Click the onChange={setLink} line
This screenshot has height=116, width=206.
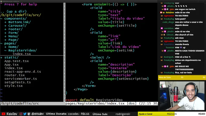click(116, 51)
